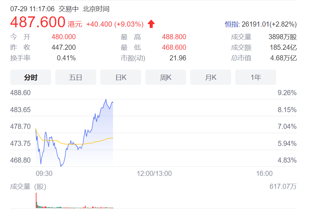Click the 今开 opening price value 480.000
The width and height of the screenshot is (315, 211).
(63, 37)
